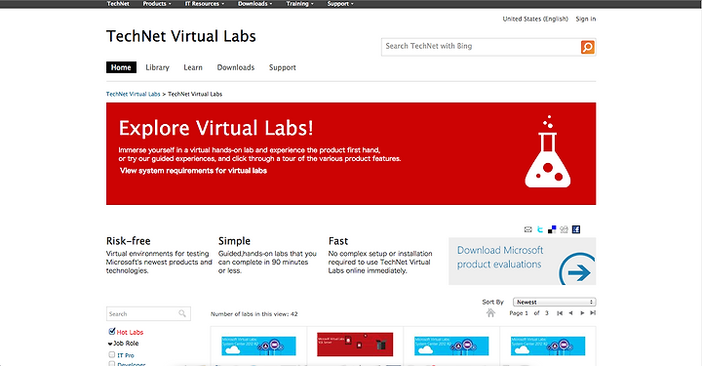Focus the Search TechNet with Bing field

pos(481,46)
